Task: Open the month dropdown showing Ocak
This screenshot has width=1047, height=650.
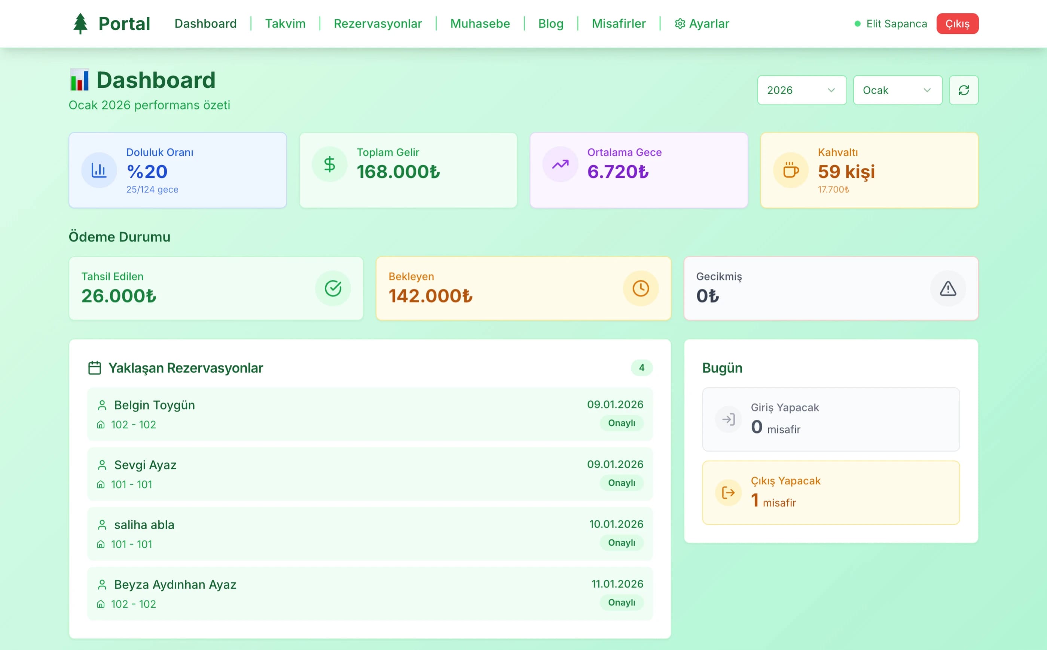Action: click(898, 90)
